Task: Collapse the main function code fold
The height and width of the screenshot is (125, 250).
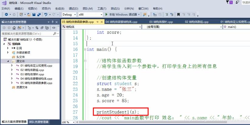Action: coord(85,50)
